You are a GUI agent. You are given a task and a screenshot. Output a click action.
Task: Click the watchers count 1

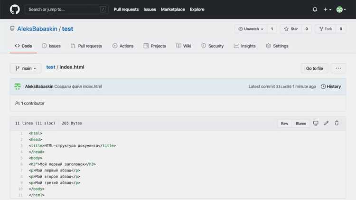[x=272, y=29]
